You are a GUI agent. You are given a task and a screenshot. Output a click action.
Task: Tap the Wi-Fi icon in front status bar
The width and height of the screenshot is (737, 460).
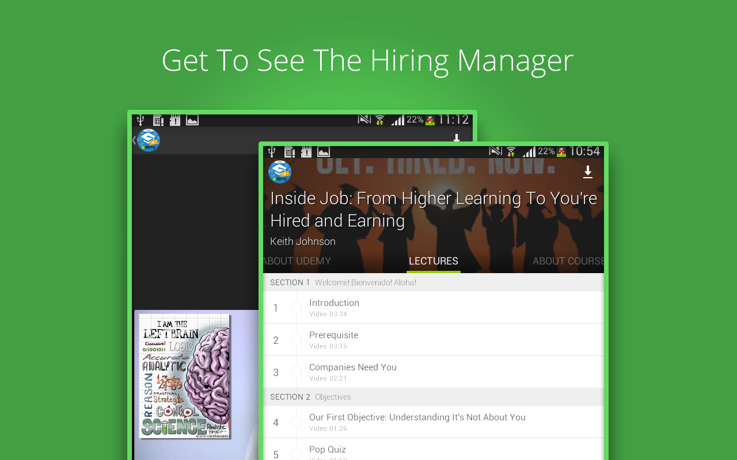[511, 152]
